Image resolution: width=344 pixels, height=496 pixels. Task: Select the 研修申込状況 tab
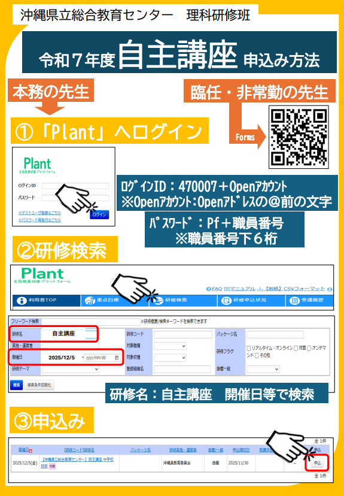coord(251,300)
